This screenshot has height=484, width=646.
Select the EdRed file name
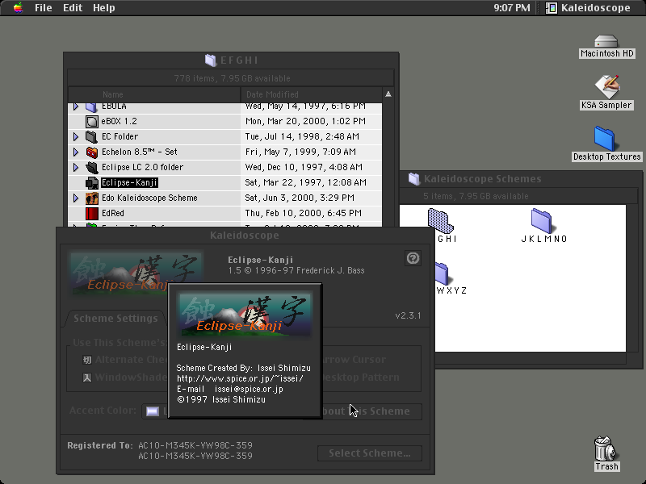click(113, 213)
